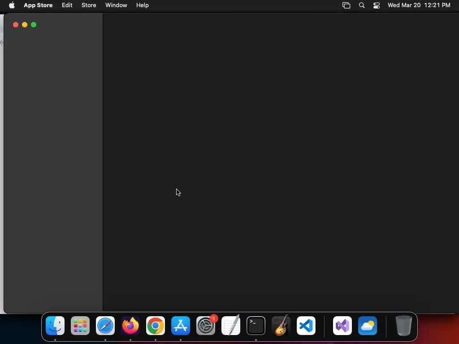Launch Google Chrome from the Dock
Viewport: 459px width, 344px height.
[x=156, y=326]
